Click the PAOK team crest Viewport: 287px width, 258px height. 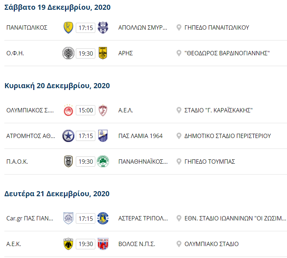pyautogui.click(x=68, y=162)
